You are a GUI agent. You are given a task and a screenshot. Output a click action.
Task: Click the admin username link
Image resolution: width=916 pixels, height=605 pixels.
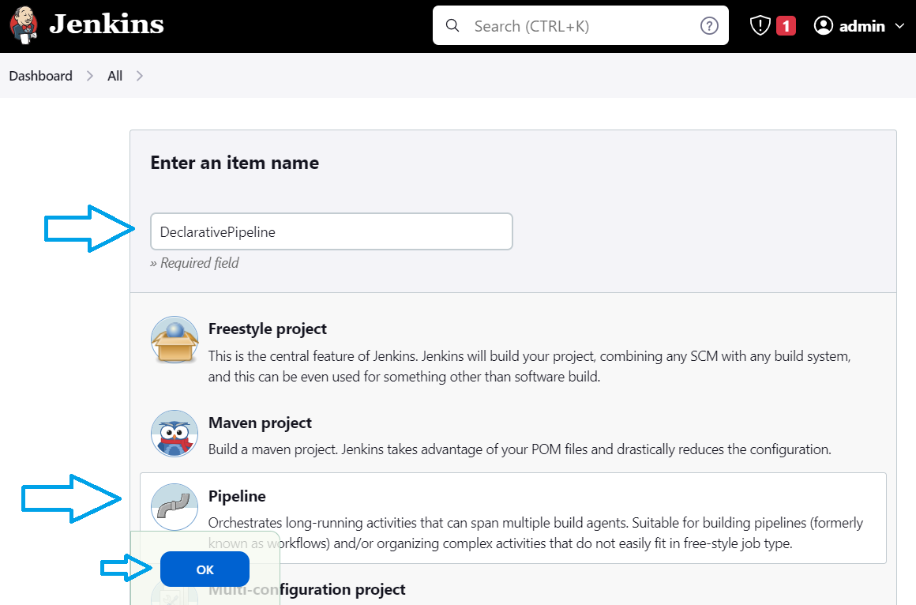[x=862, y=26]
